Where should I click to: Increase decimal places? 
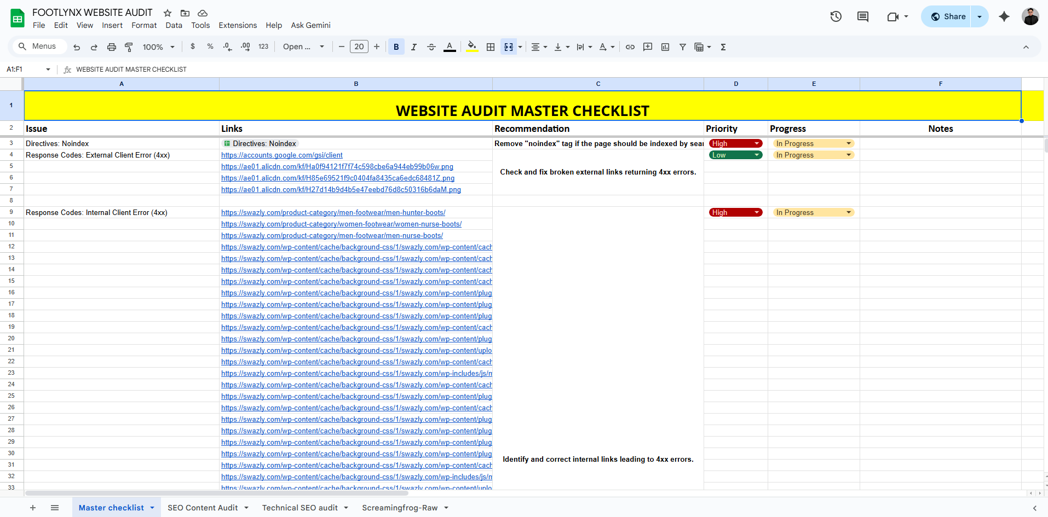pyautogui.click(x=245, y=47)
